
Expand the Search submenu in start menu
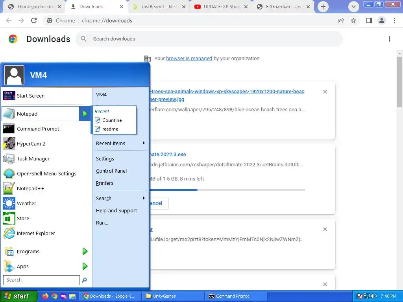[120, 198]
